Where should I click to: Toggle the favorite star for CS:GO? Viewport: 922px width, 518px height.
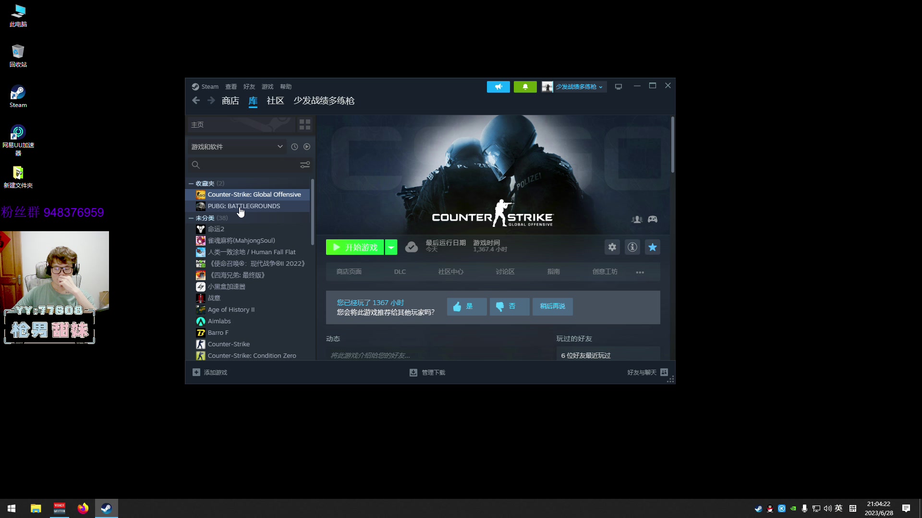(x=653, y=247)
